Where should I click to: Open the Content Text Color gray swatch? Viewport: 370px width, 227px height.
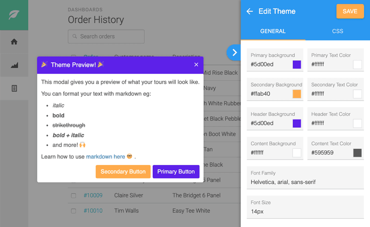357,153
